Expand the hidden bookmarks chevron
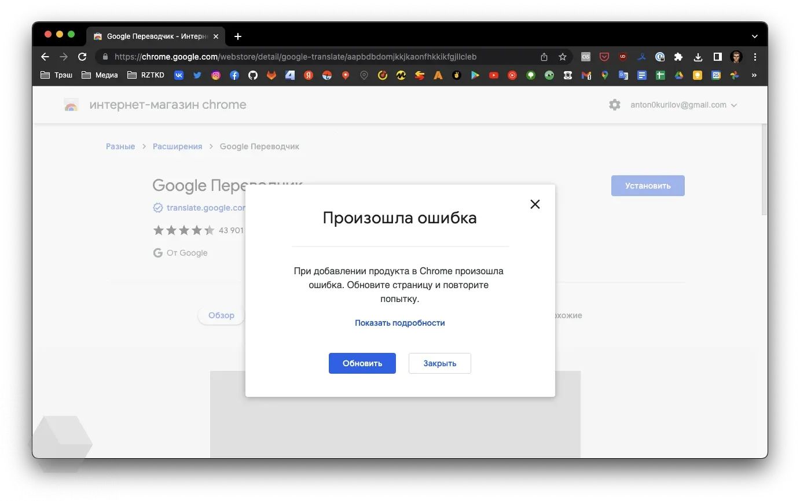800x501 pixels. 754,75
